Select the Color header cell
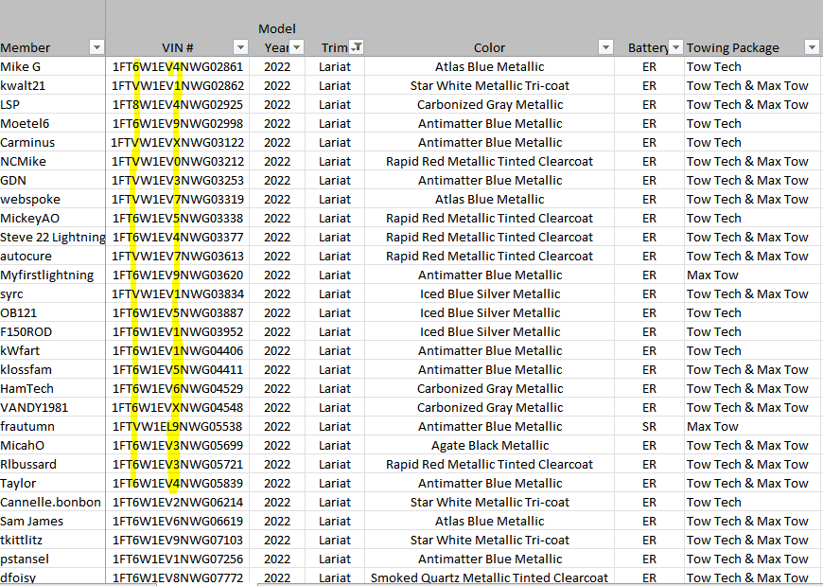 489,47
